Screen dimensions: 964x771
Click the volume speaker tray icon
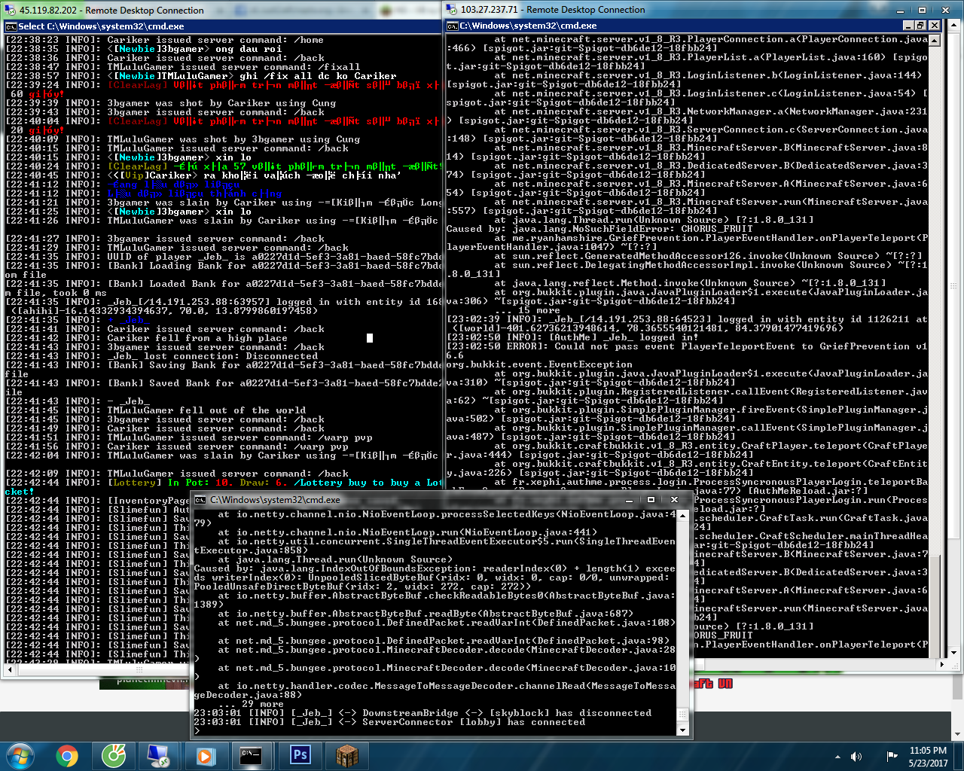click(856, 756)
